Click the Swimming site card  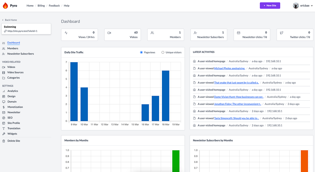click(26, 29)
